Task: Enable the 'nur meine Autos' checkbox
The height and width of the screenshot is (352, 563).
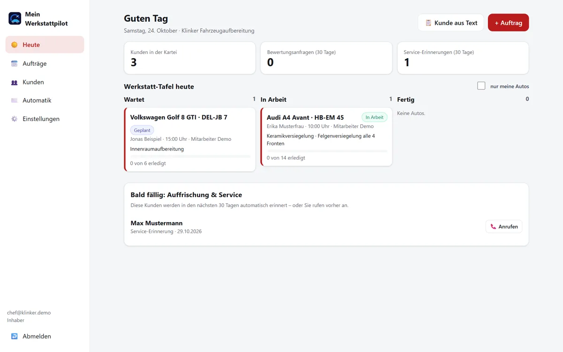Action: [x=481, y=86]
